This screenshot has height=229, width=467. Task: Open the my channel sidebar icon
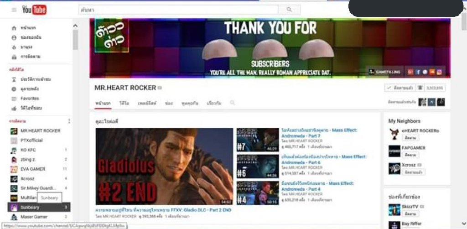click(14, 37)
